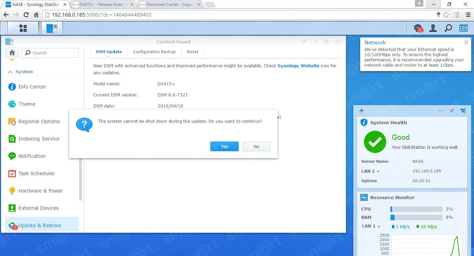Viewport: 474px width, 256px height.
Task: Open the Synology Website link
Action: coord(298,66)
